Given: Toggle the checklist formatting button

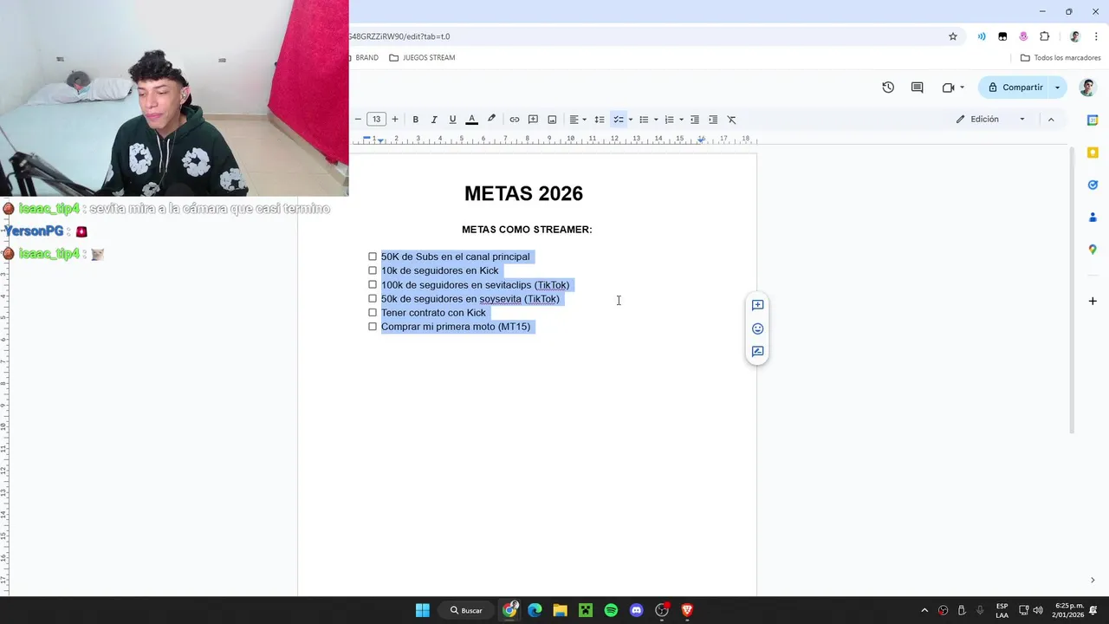Looking at the screenshot, I should 618,120.
